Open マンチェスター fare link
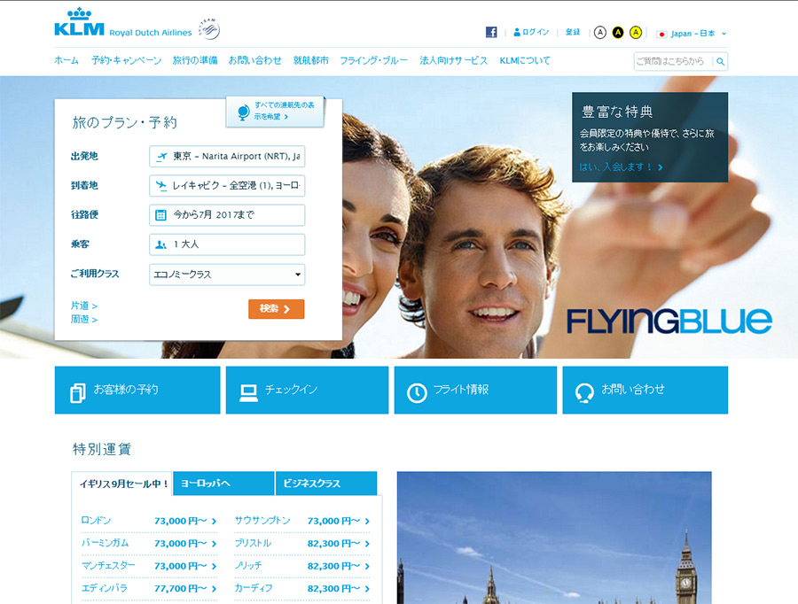Screen dimensions: 798x604 pyautogui.click(x=149, y=566)
